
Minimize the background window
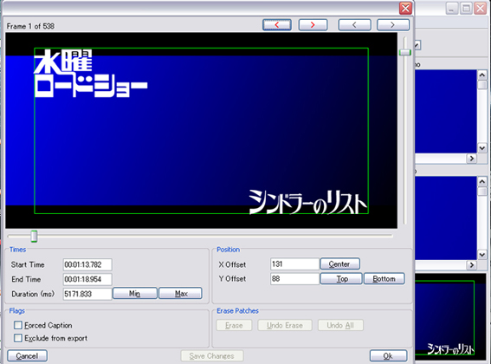(x=452, y=9)
